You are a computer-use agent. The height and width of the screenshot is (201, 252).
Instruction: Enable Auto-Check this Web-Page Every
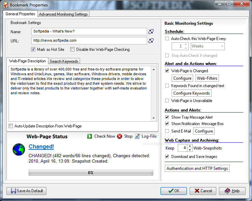coord(167,39)
